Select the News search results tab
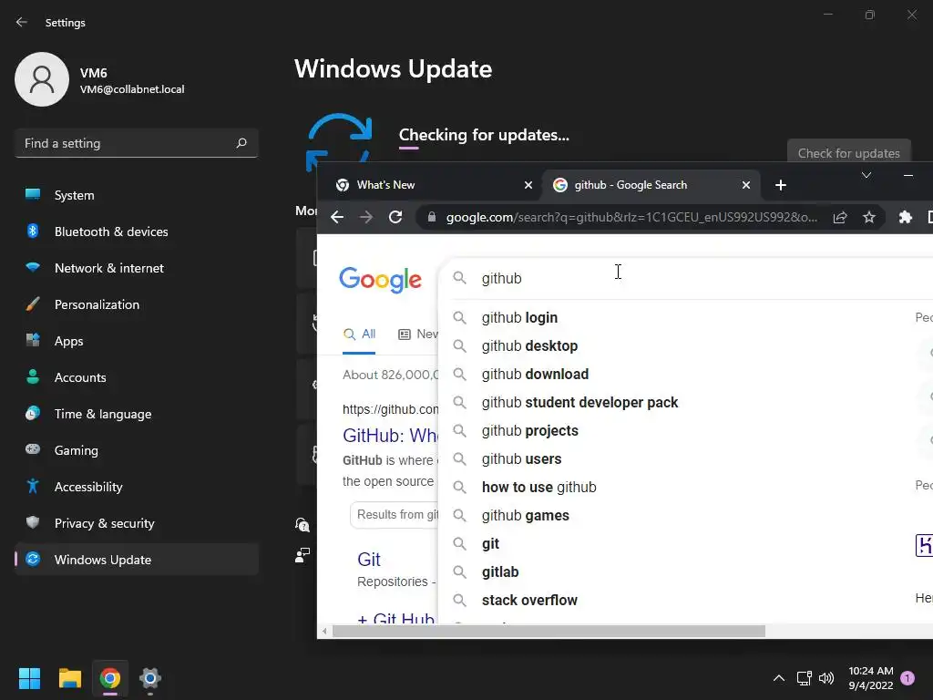Viewport: 933px width, 700px height. pos(417,334)
